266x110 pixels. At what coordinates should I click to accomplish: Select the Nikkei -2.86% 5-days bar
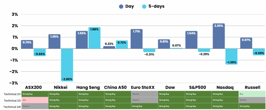point(67,65)
